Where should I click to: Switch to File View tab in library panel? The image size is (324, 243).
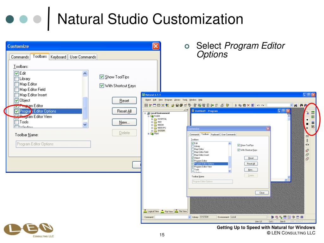point(181,211)
